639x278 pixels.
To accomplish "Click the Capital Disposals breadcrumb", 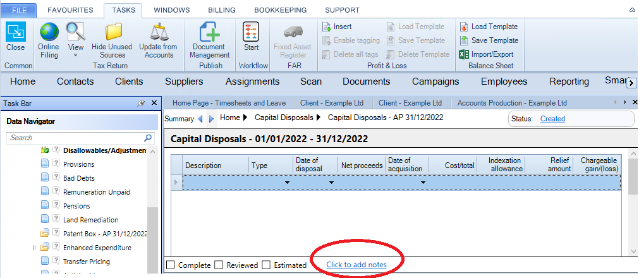I will pyautogui.click(x=284, y=118).
